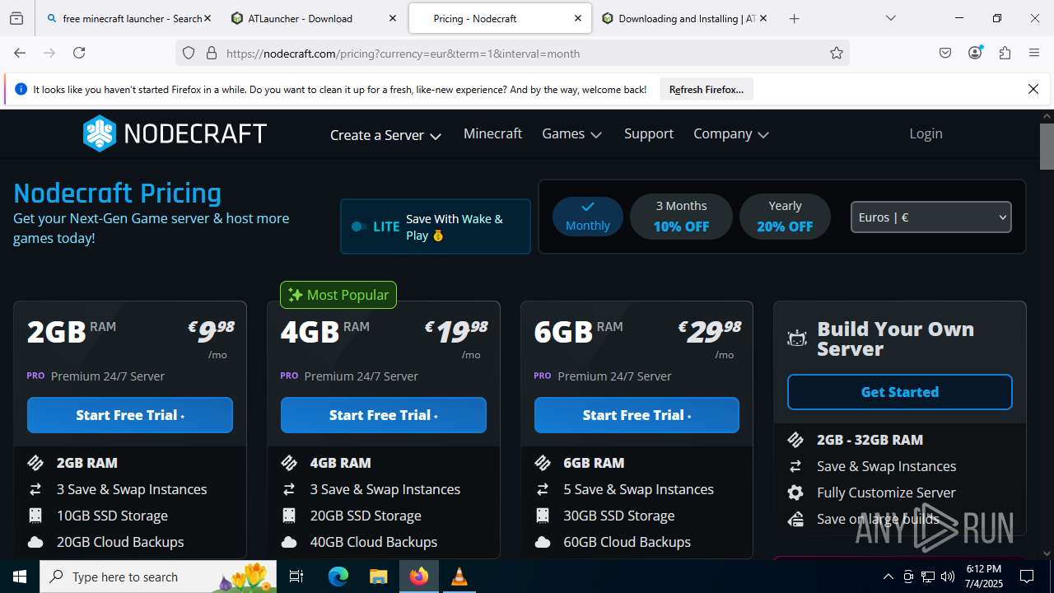The width and height of the screenshot is (1054, 593).
Task: Click the Most Popular badge
Action: click(338, 295)
